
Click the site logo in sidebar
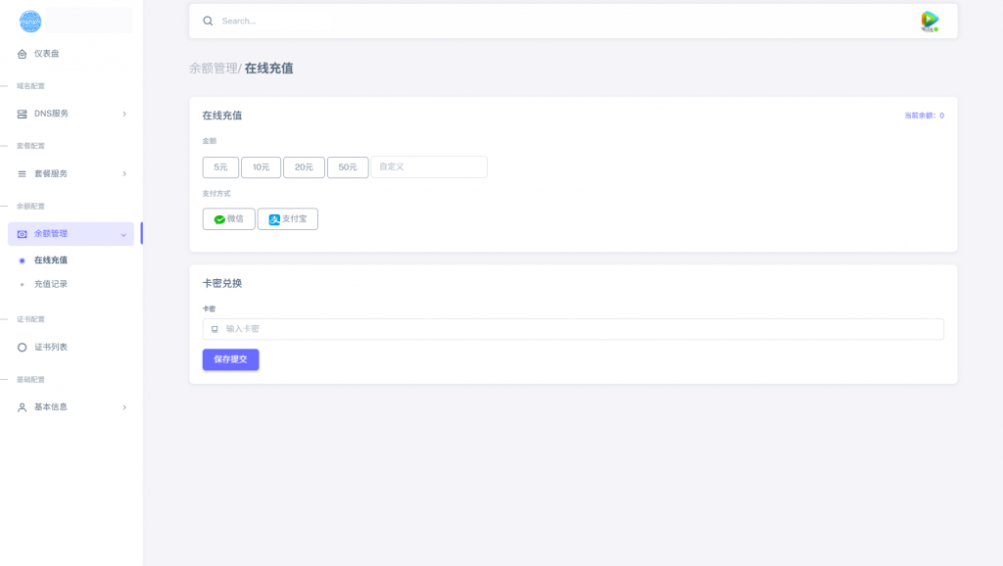[x=30, y=21]
